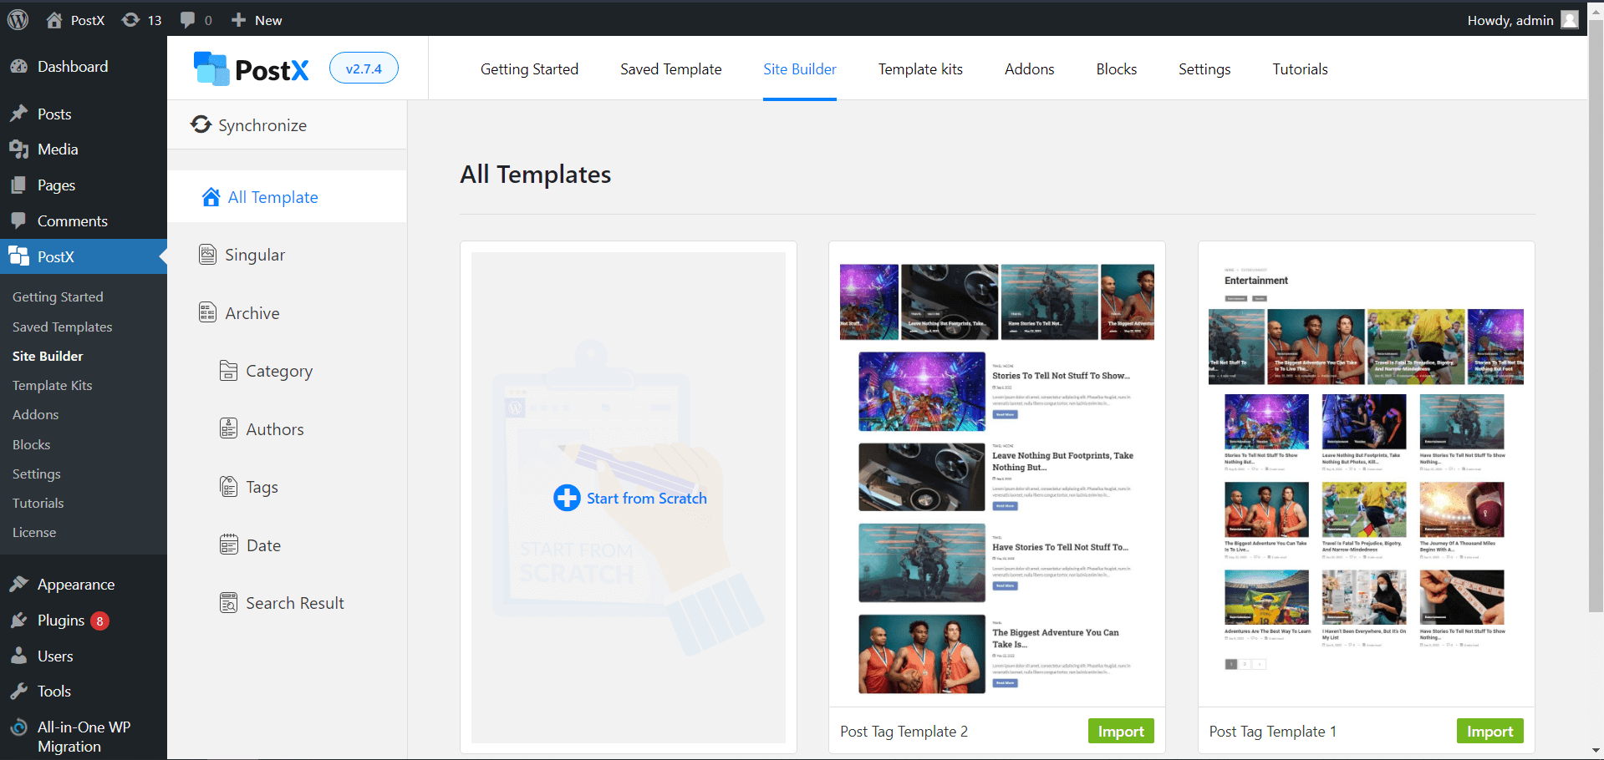This screenshot has width=1604, height=760.
Task: Open Addons in PostX submenu
Action: point(35,415)
